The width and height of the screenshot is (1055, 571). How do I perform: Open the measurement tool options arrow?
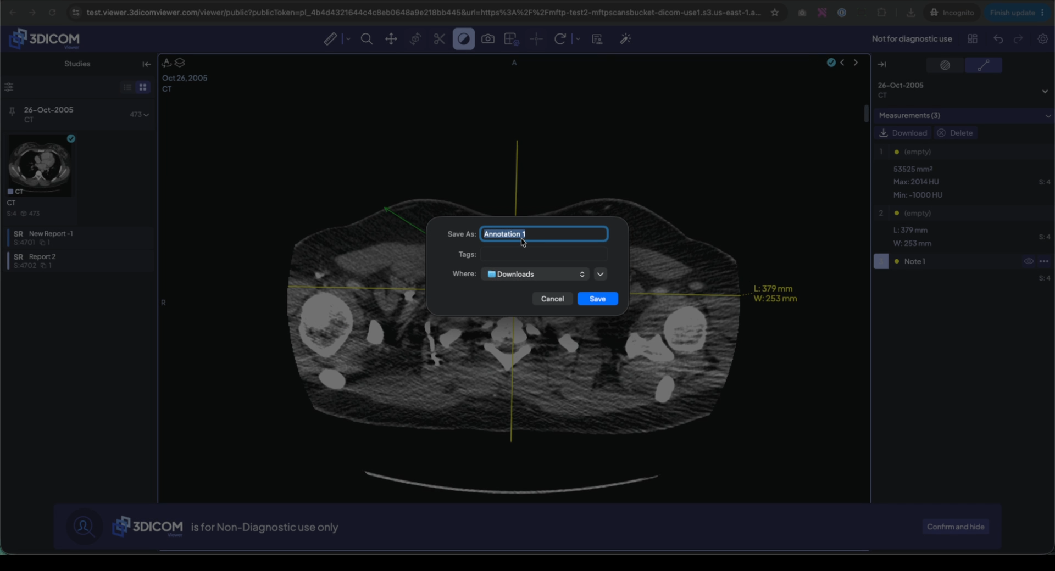pyautogui.click(x=348, y=39)
